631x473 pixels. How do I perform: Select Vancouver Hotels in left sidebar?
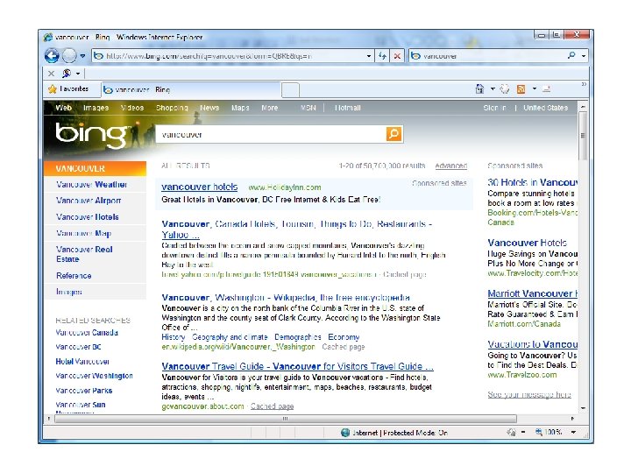click(x=88, y=217)
